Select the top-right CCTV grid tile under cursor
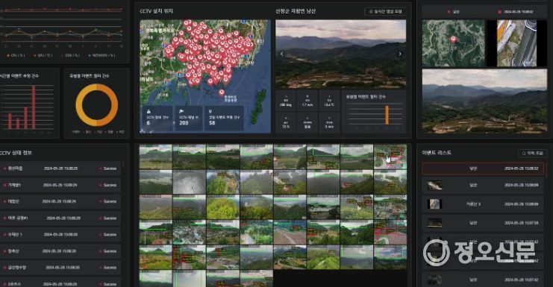Image resolution: width=553 pixels, height=287 pixels. 390,157
